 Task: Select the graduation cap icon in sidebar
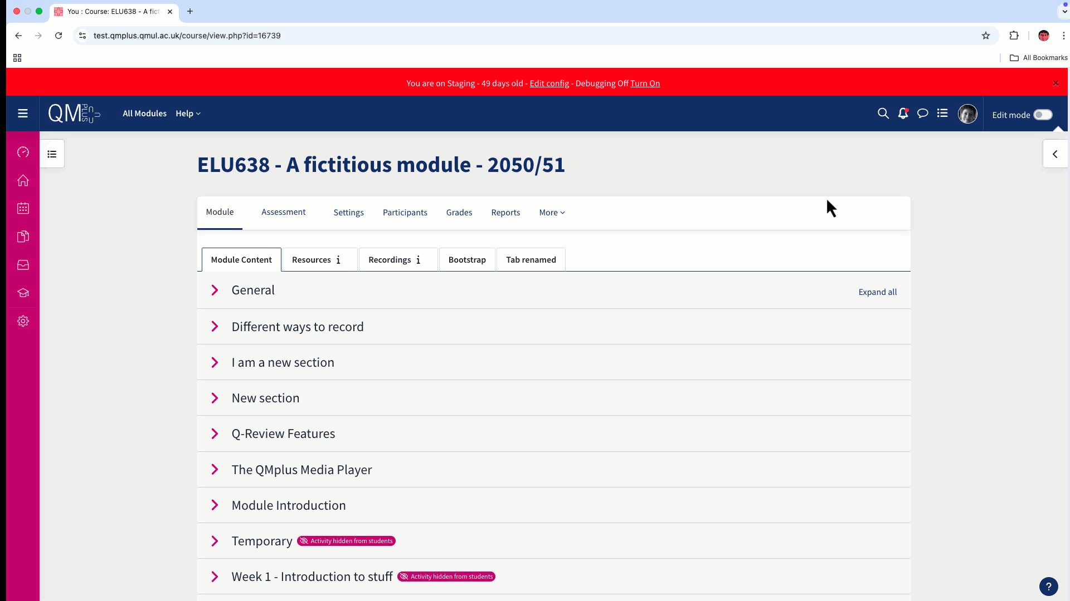pyautogui.click(x=23, y=293)
